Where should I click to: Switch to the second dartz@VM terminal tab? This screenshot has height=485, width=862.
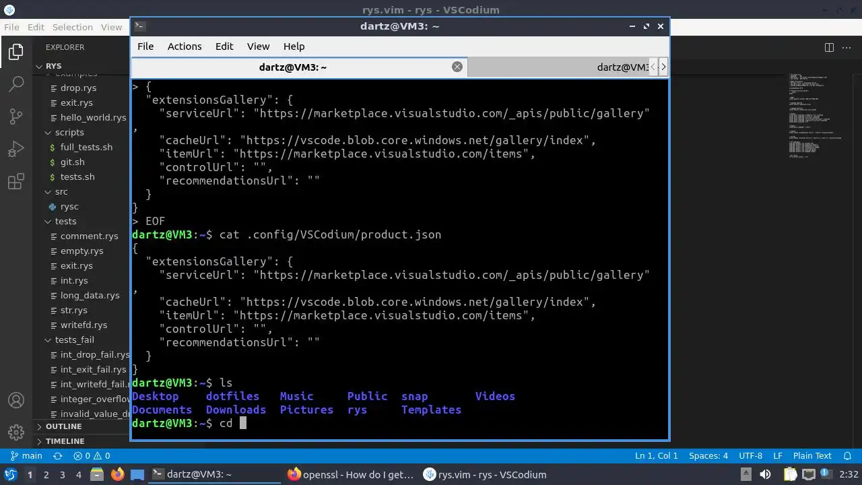(558, 67)
